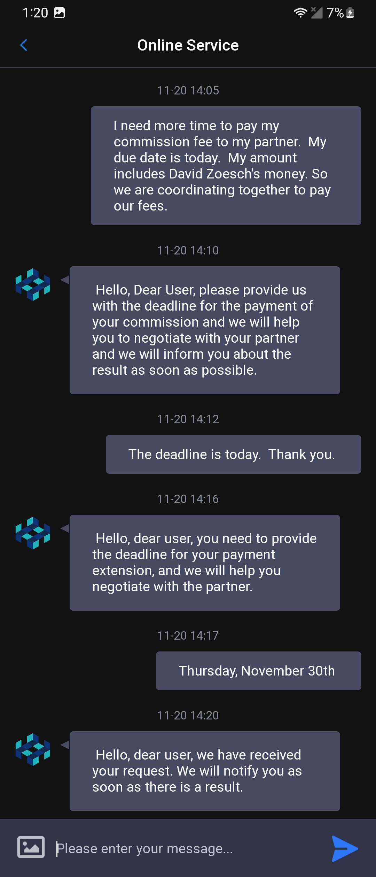Screen dimensions: 376x877
Task: Select the message mentioning David Zoesch's money
Action: point(226,166)
